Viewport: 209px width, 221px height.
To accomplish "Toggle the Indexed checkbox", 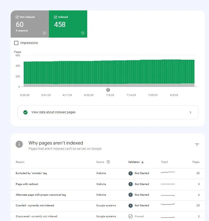I will (x=56, y=17).
